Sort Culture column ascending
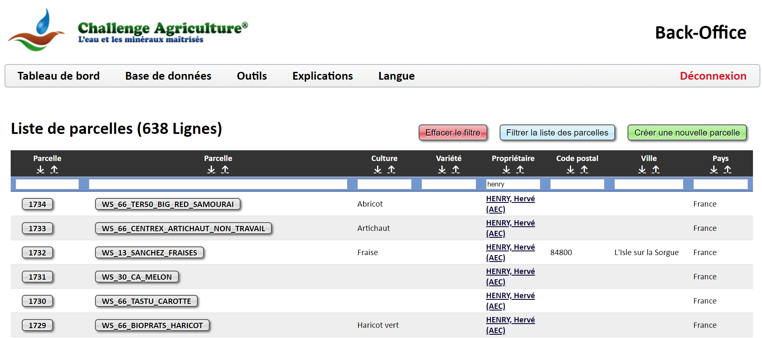 (391, 170)
